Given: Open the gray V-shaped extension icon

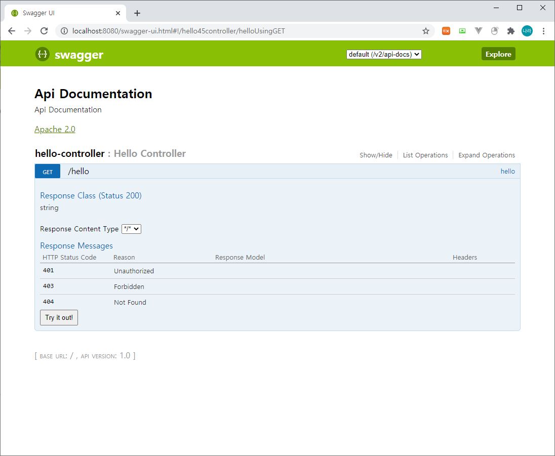Looking at the screenshot, I should click(x=478, y=31).
